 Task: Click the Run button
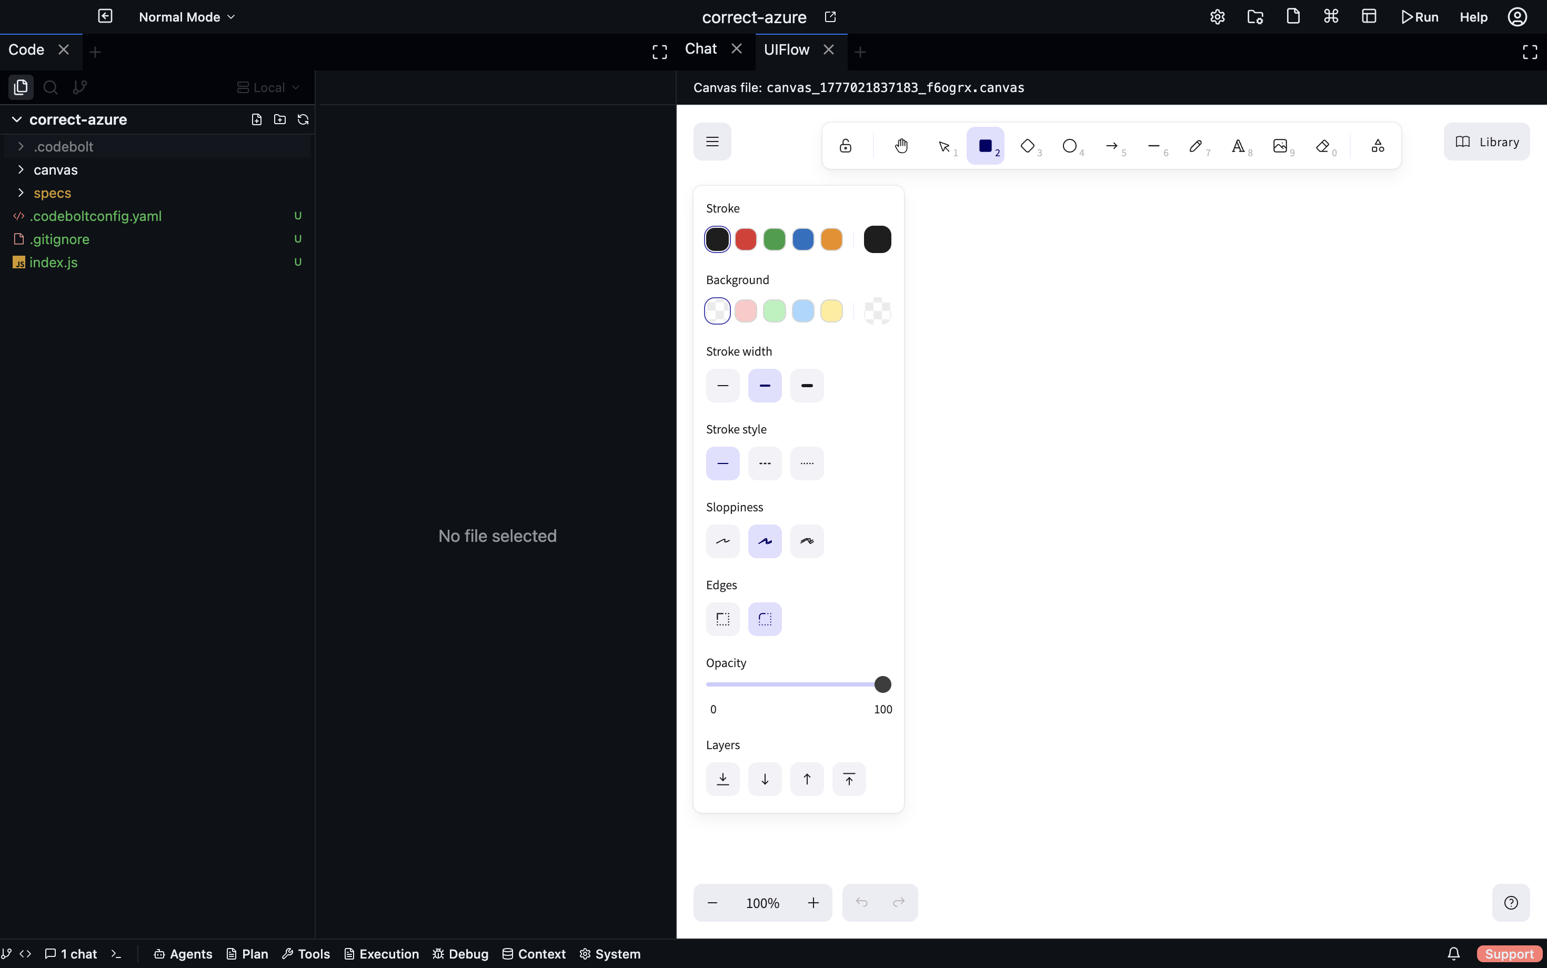point(1419,17)
